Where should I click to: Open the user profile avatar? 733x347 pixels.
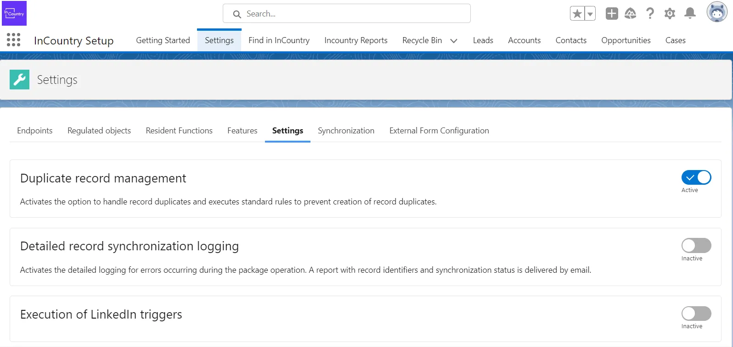(x=716, y=12)
